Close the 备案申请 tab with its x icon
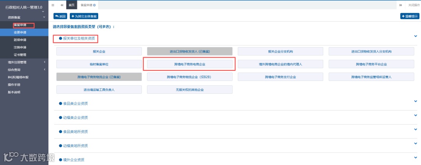Screen dimensions: 421x165 94,5
